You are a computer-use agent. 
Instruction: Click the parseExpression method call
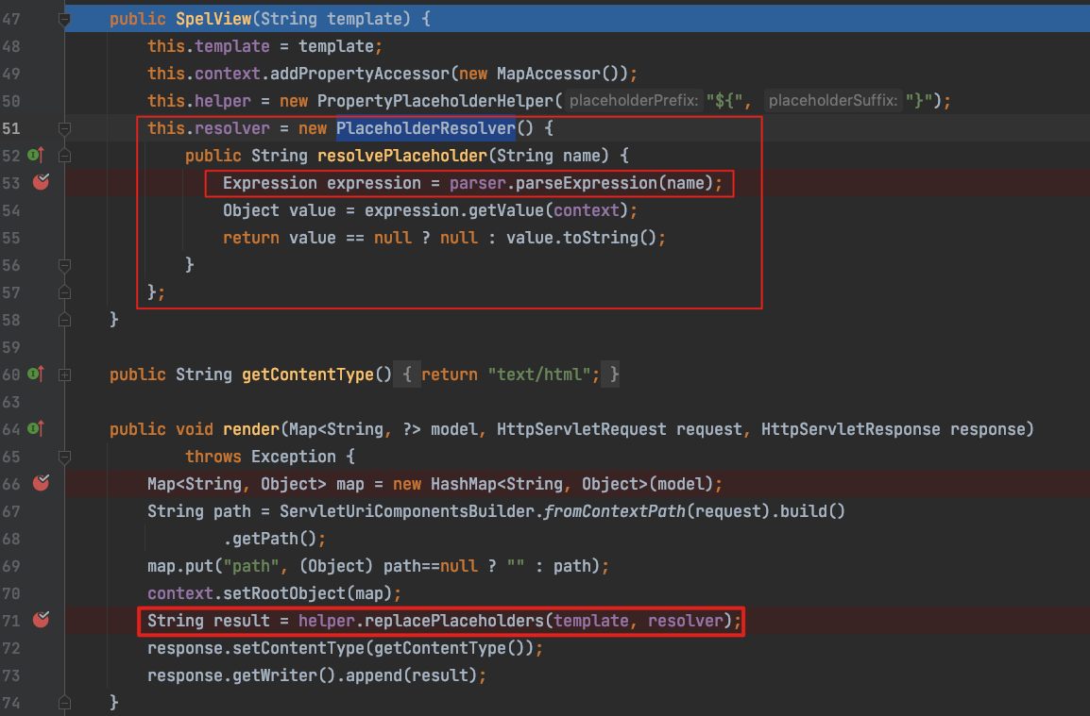pyautogui.click(x=586, y=183)
